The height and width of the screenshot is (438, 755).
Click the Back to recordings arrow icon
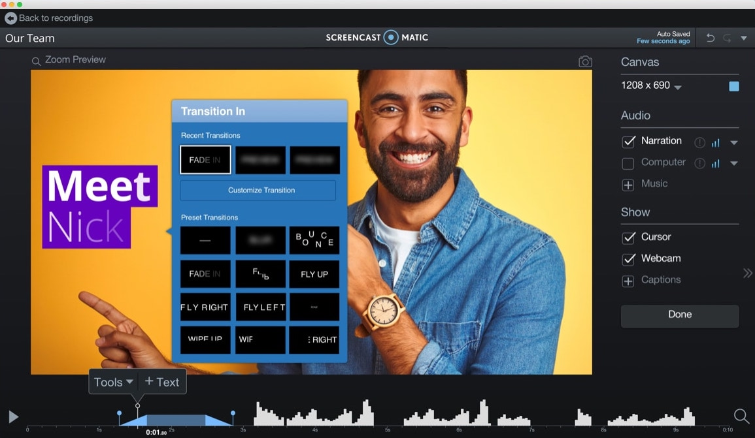[x=10, y=18]
